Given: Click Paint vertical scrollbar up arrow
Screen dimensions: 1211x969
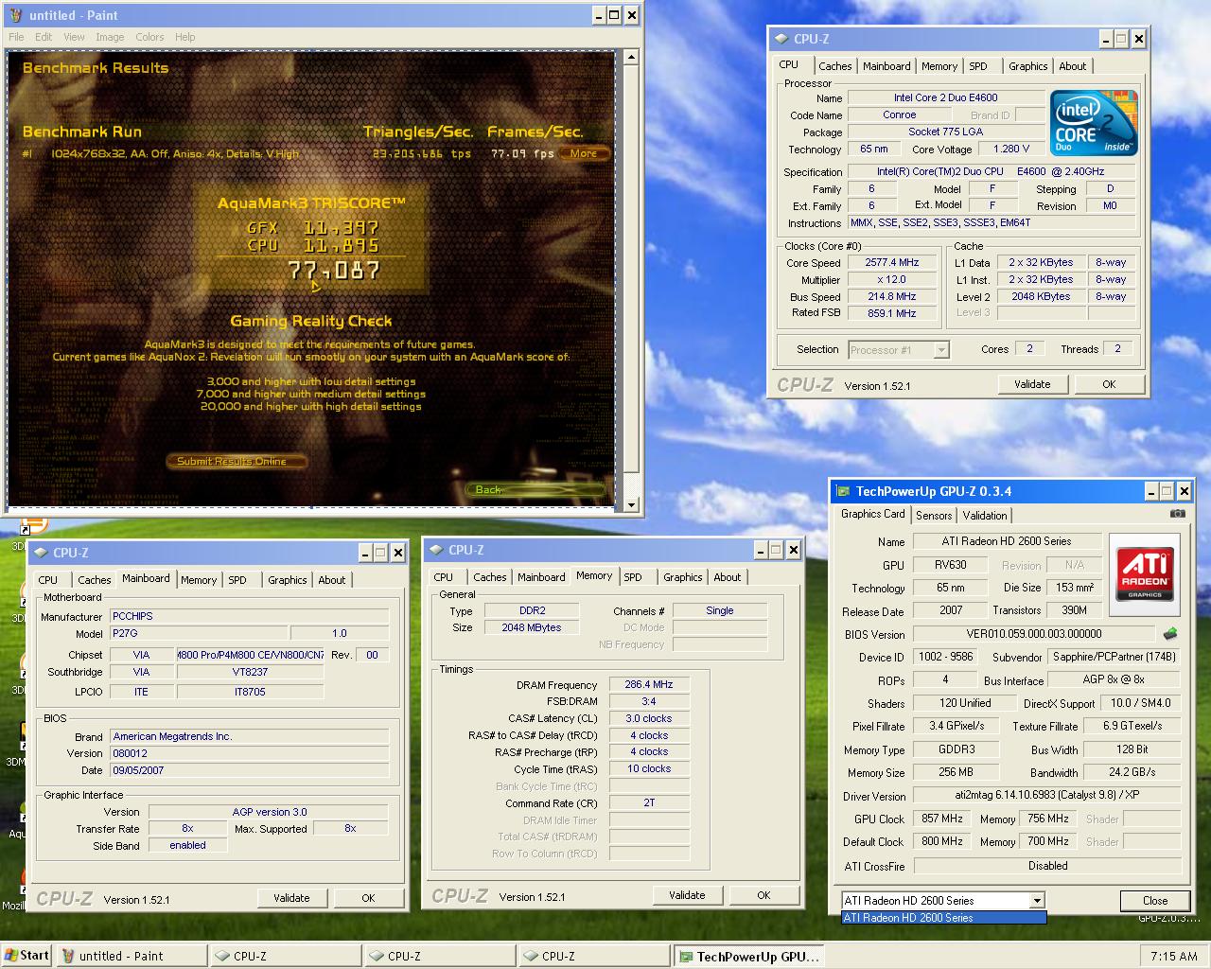Looking at the screenshot, I should 632,59.
